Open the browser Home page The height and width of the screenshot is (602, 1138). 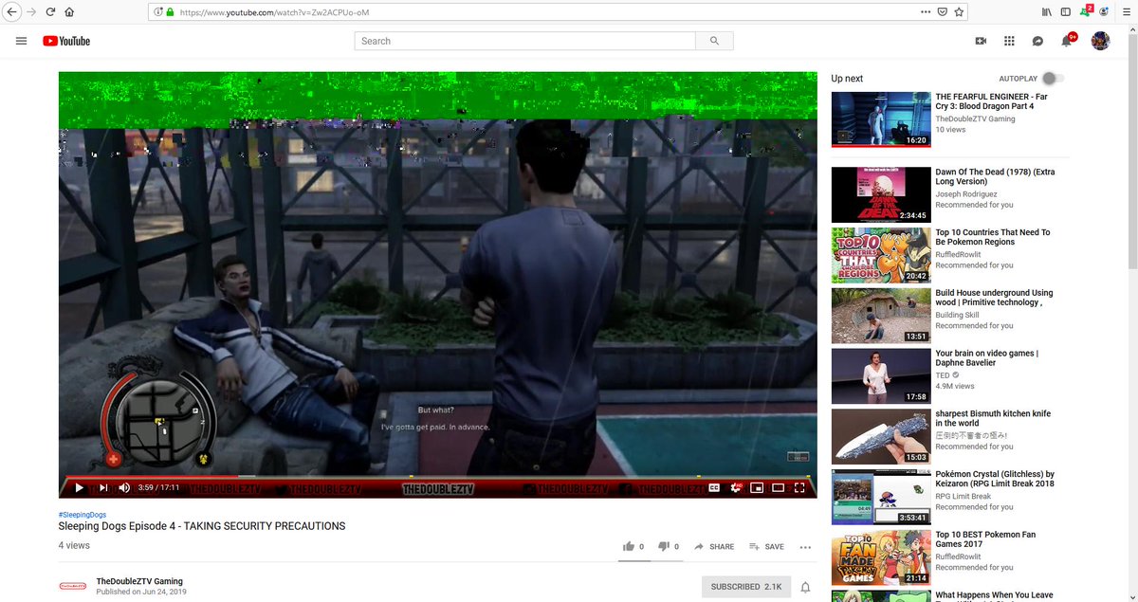(69, 12)
